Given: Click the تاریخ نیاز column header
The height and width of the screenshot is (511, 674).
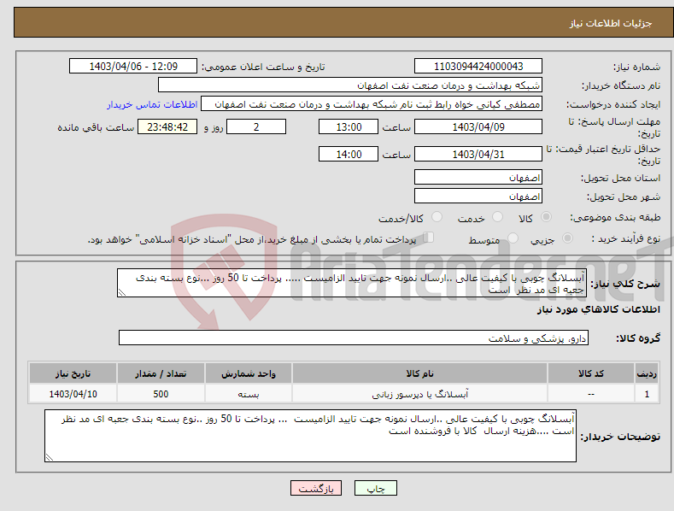Looking at the screenshot, I should 73,373.
